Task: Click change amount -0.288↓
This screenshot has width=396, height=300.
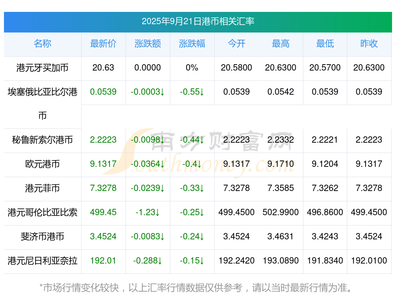Action: [147, 261]
